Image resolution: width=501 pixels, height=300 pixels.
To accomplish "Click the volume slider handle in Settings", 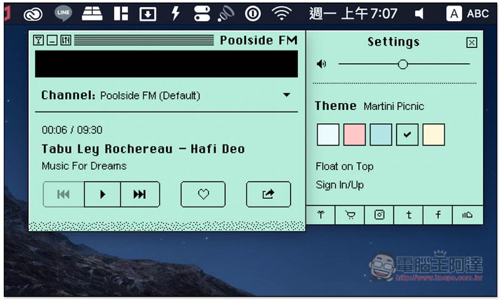I will [403, 64].
